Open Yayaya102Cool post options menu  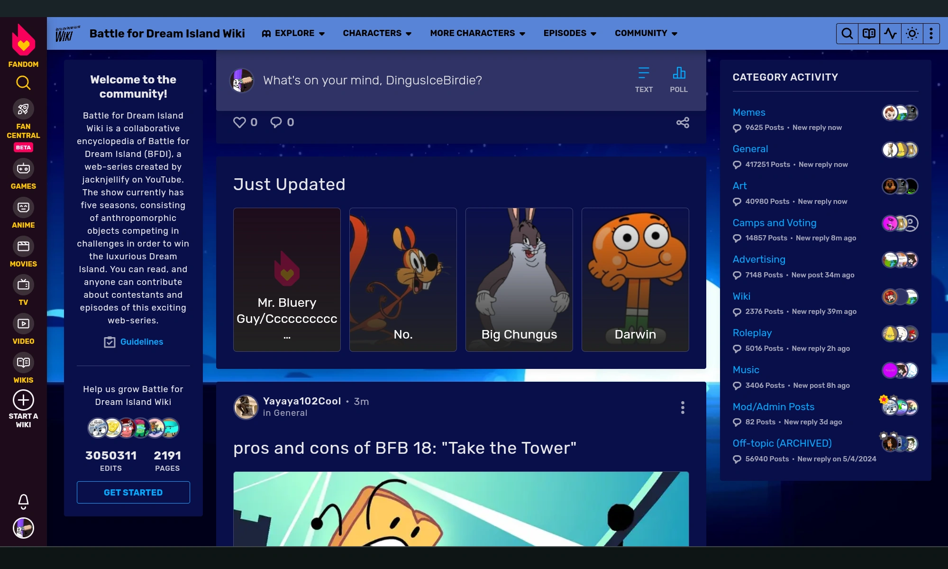tap(683, 407)
